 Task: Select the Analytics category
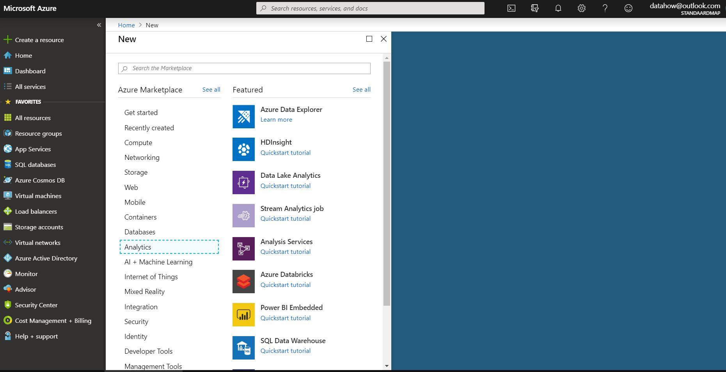click(x=169, y=247)
